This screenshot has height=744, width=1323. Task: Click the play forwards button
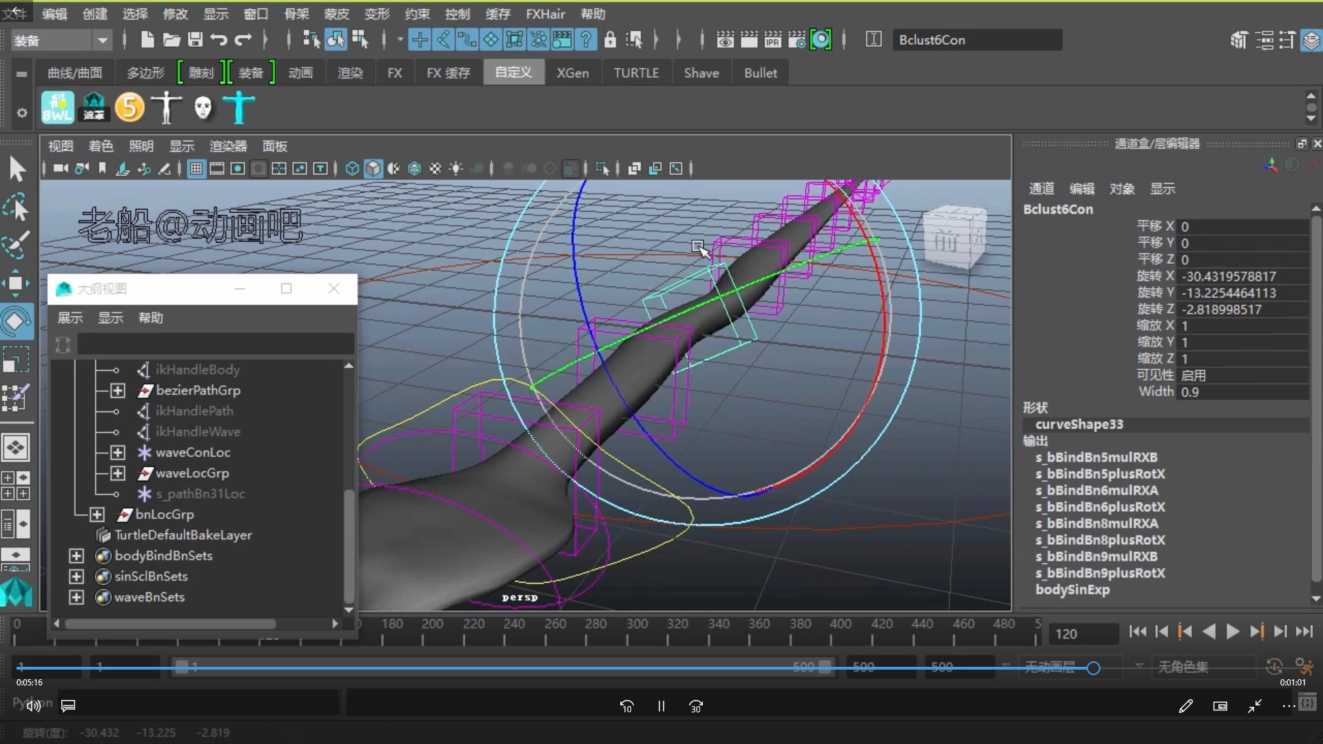click(x=1233, y=632)
